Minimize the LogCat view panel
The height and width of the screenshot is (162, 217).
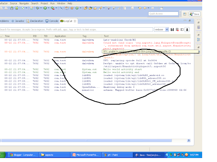185,21
